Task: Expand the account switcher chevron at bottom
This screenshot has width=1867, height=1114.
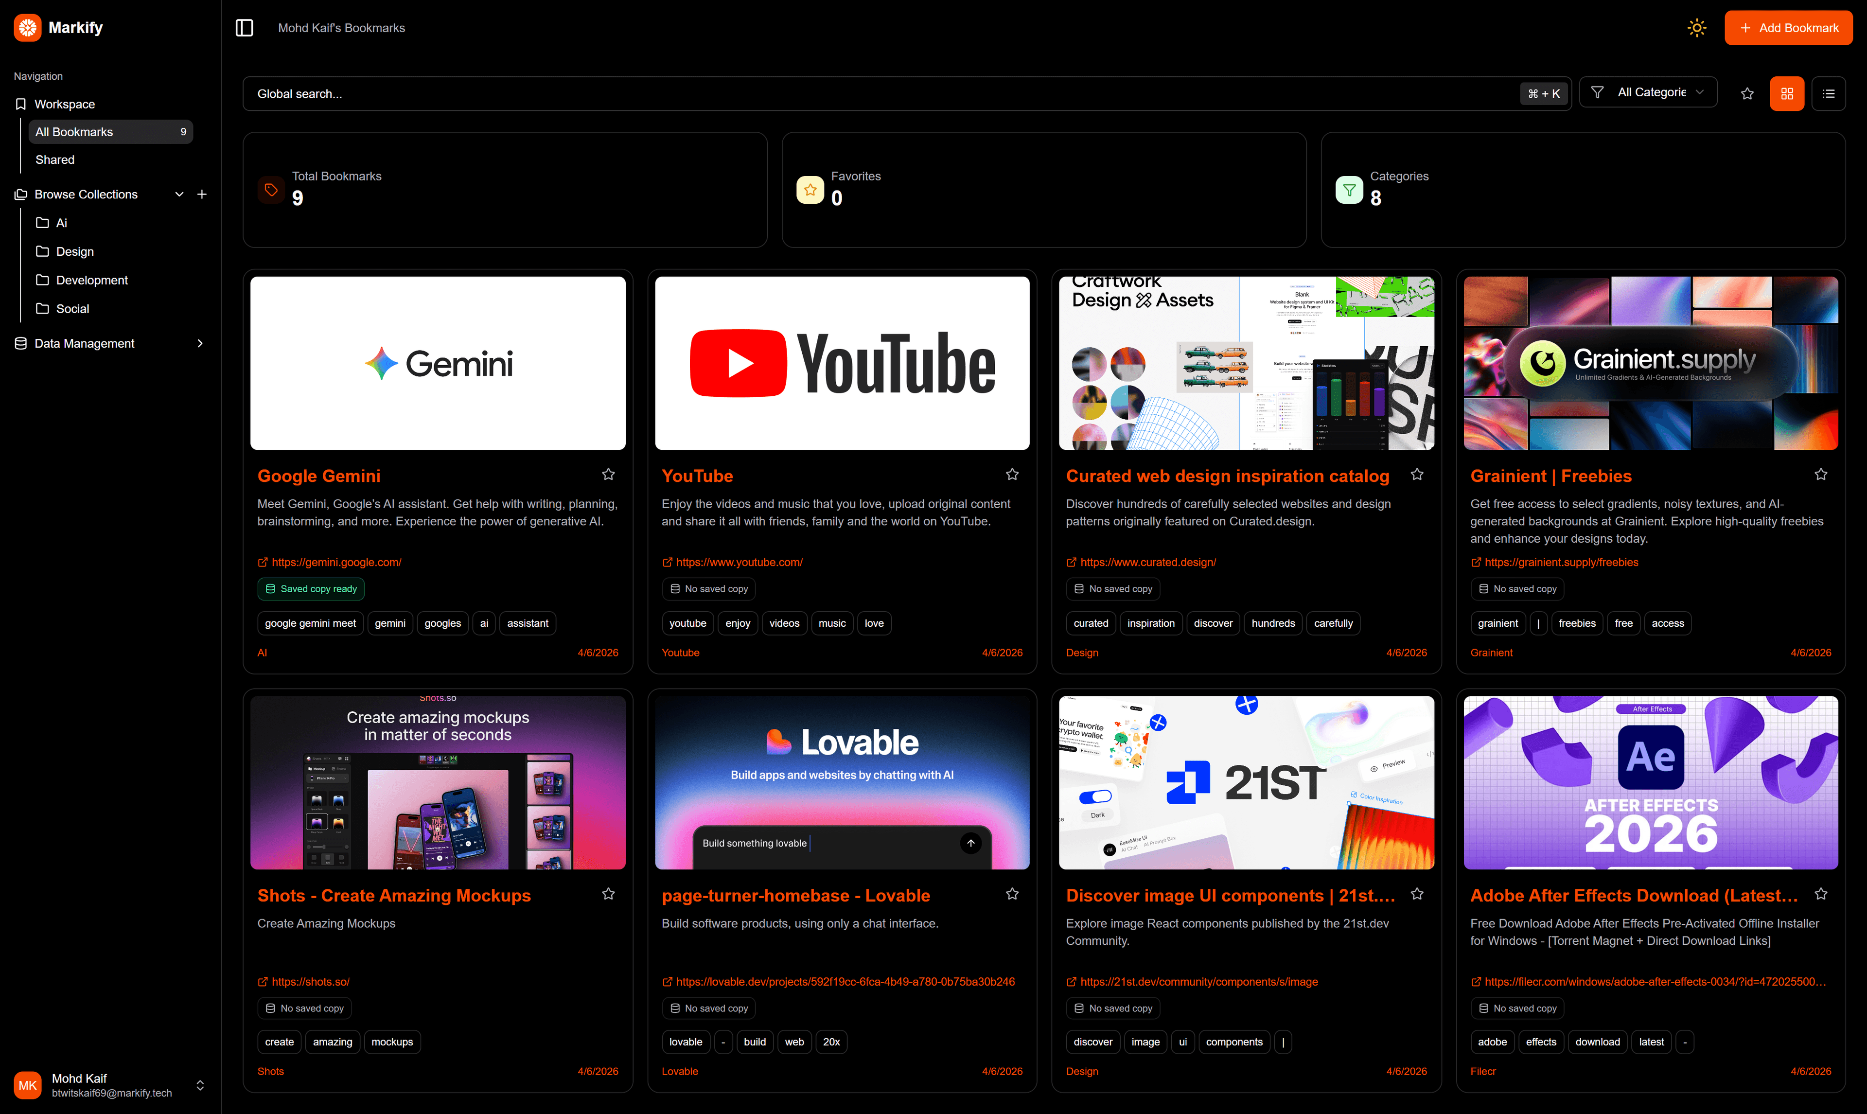Action: coord(200,1085)
